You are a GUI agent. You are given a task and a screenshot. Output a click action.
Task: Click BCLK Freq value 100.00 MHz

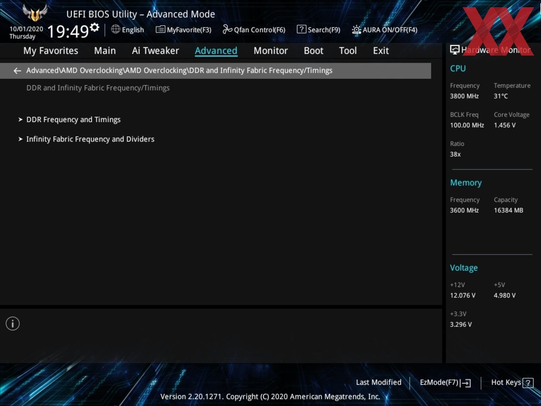[x=467, y=125]
